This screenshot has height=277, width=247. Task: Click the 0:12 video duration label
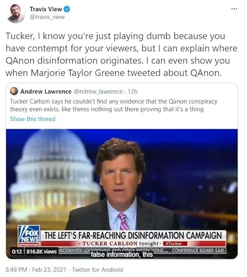(x=17, y=251)
